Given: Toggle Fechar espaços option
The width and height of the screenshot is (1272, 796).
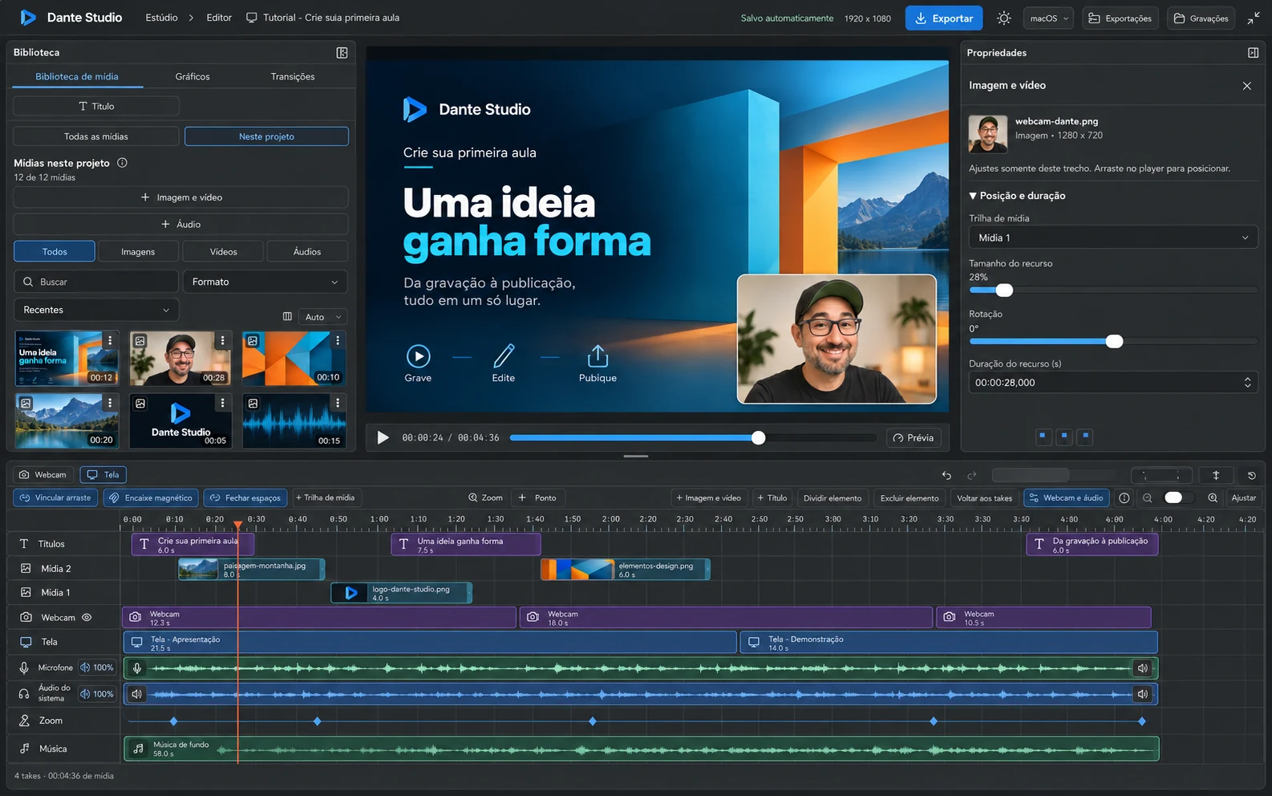Looking at the screenshot, I should pyautogui.click(x=245, y=497).
